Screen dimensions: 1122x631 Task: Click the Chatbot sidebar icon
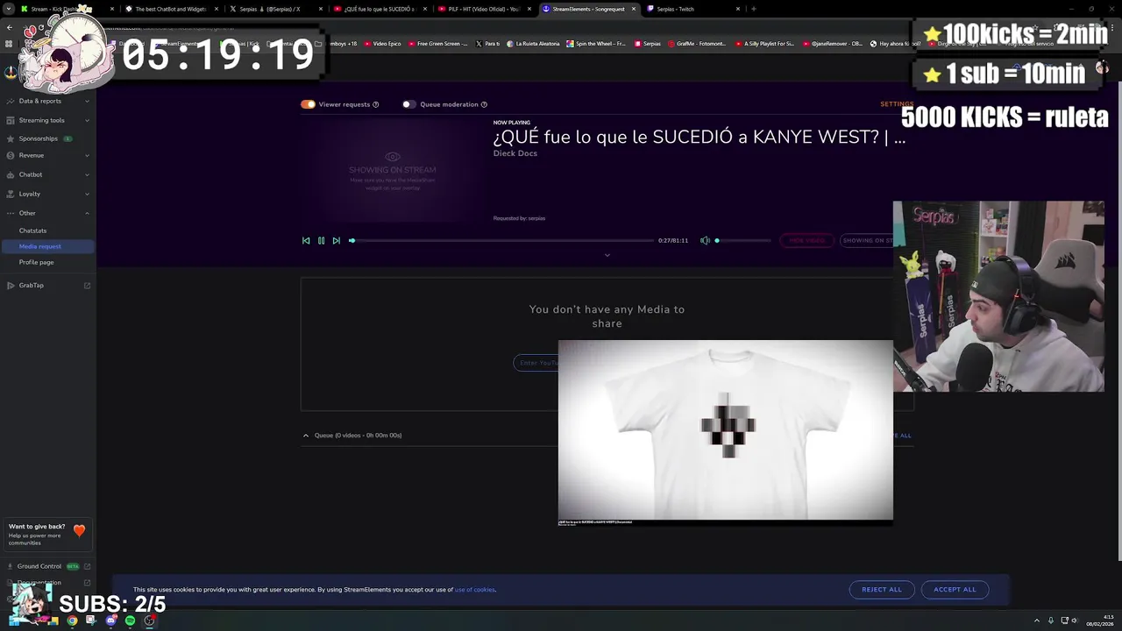[11, 174]
